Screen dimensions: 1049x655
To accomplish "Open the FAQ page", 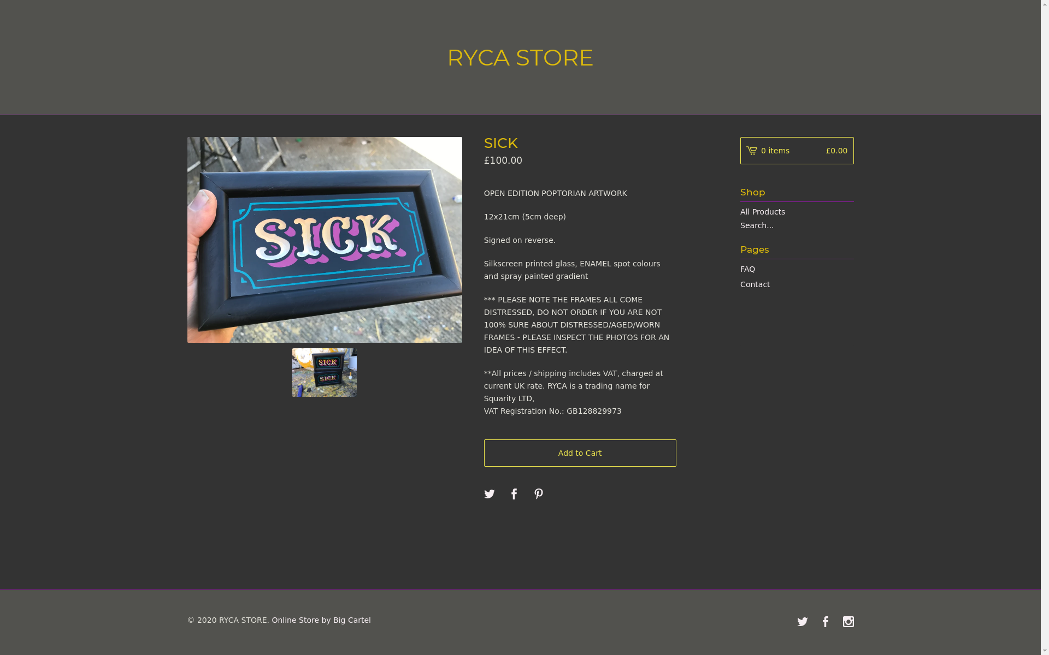I will (x=747, y=269).
